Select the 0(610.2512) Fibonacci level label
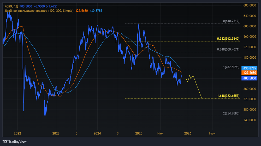 (x=231, y=21)
